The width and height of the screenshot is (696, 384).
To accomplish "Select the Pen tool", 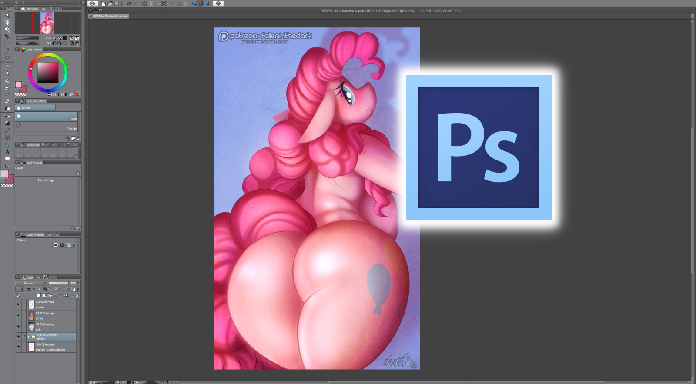I will (x=7, y=66).
